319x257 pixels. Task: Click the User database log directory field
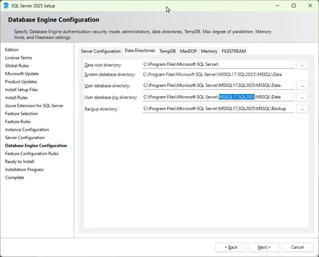click(x=218, y=97)
